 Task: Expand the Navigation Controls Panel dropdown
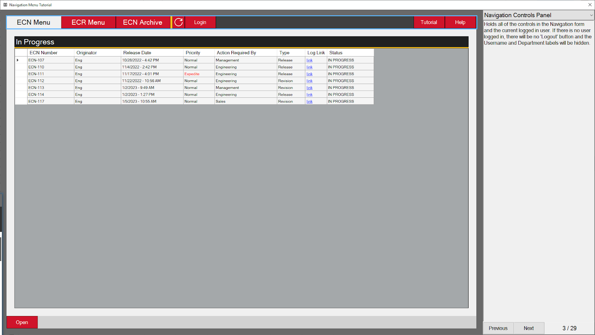[591, 15]
